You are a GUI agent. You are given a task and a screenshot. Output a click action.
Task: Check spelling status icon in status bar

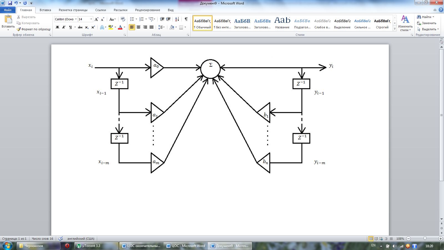click(x=60, y=239)
